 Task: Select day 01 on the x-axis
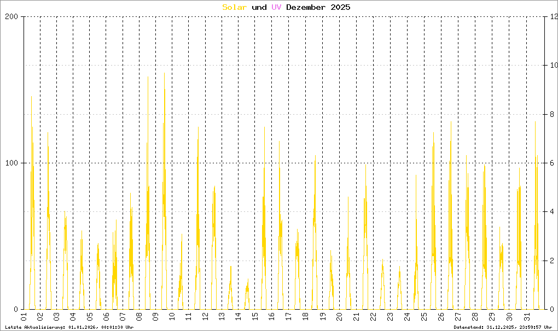coord(24,317)
